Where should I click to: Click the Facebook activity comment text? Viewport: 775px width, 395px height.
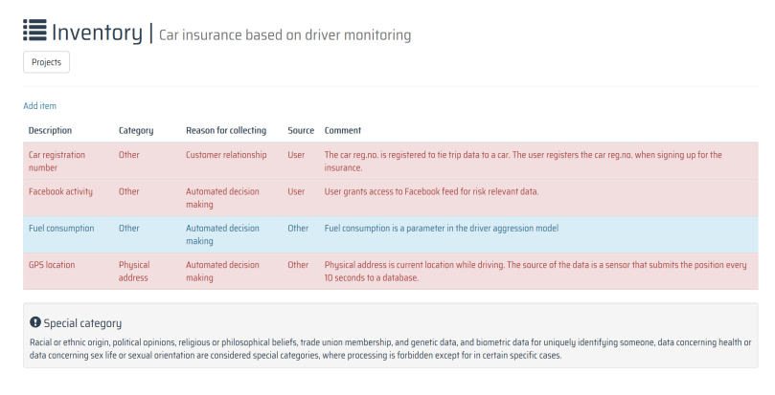431,191
